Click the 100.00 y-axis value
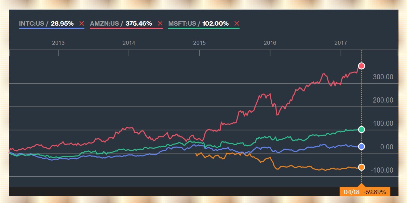Viewport: 407px width, 203px height. (x=383, y=123)
